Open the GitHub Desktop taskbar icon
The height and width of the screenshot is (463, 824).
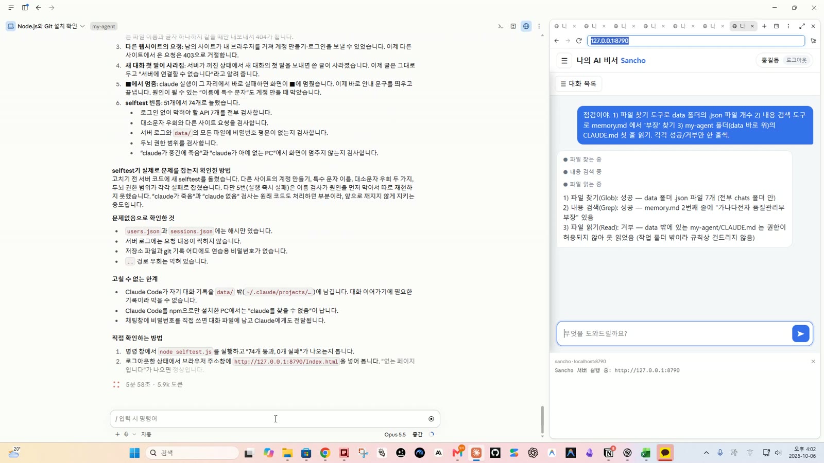pos(495,453)
